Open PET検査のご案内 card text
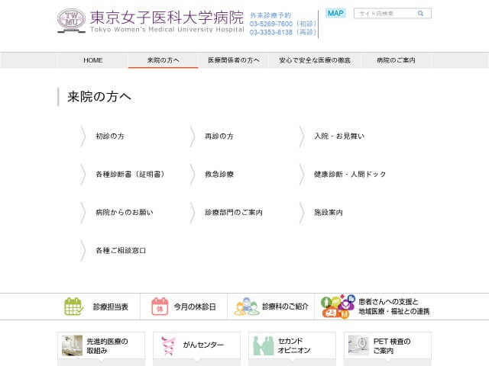This screenshot has width=489, height=366. point(392,345)
